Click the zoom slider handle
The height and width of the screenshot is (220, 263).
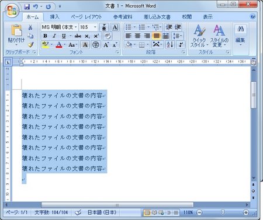click(223, 212)
